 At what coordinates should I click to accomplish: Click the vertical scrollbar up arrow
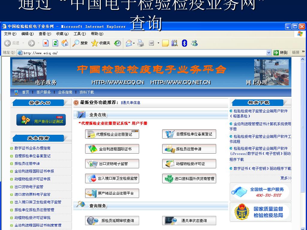[303, 59]
